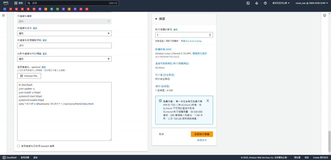Screen dimensions: 331x160
Task: Click the pink service shortcut in favorites bar
Action: pos(81,9)
